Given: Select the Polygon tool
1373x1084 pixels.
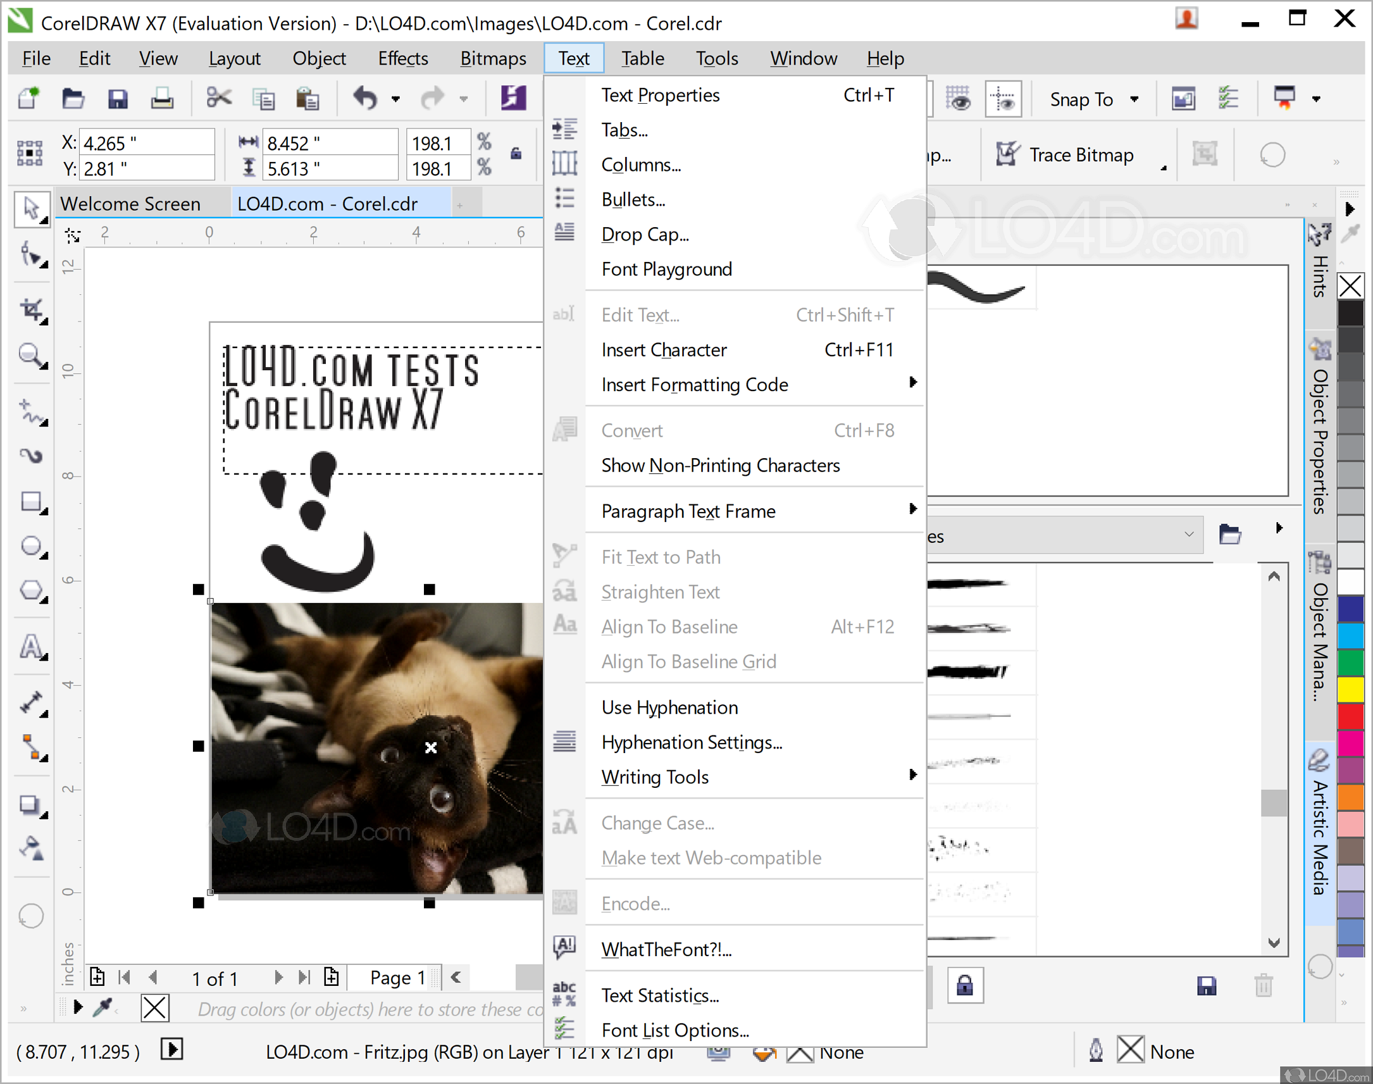Looking at the screenshot, I should [31, 591].
